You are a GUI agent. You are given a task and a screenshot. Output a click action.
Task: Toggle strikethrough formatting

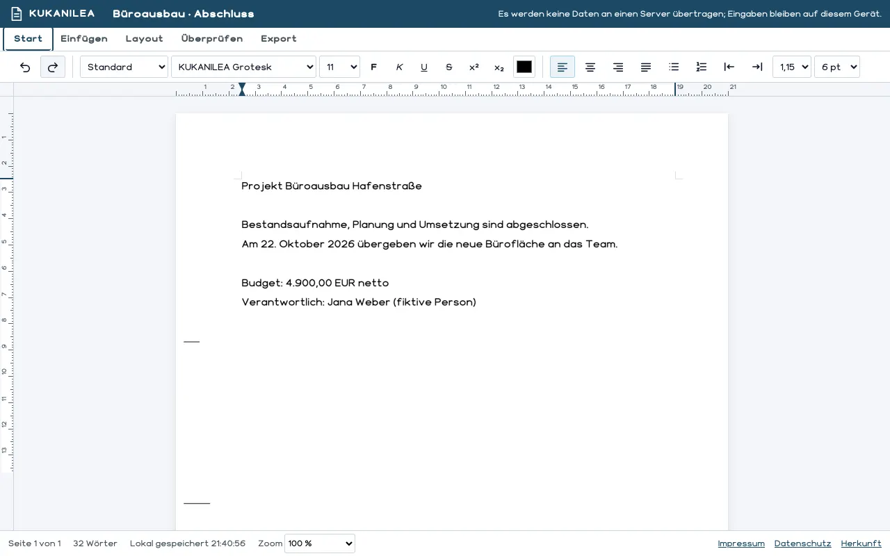click(449, 67)
